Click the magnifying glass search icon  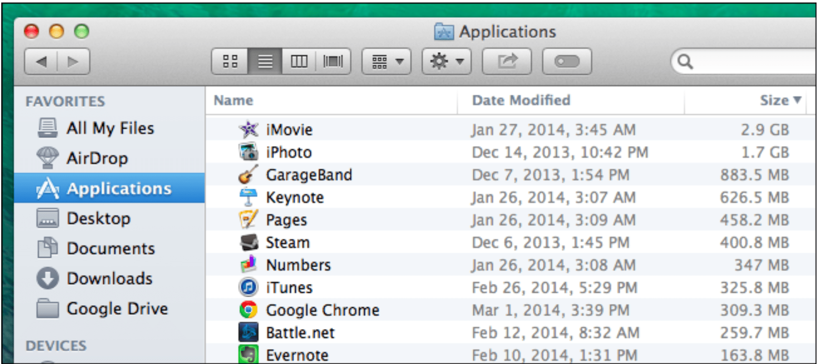coord(685,62)
